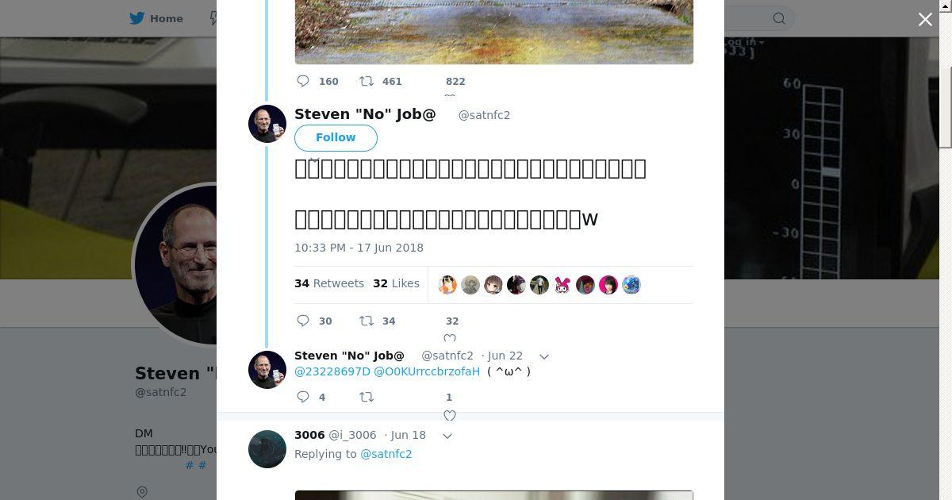This screenshot has width=952, height=500.
Task: Retweet the tweet with 461 retweets
Action: 367,81
